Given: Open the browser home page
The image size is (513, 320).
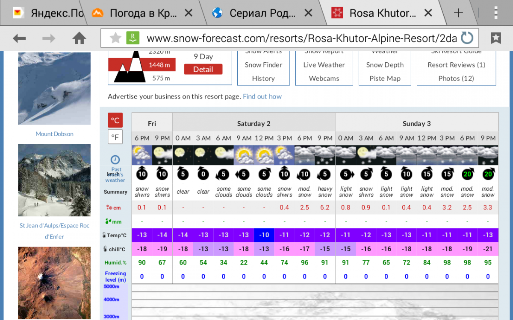Looking at the screenshot, I should pos(79,38).
